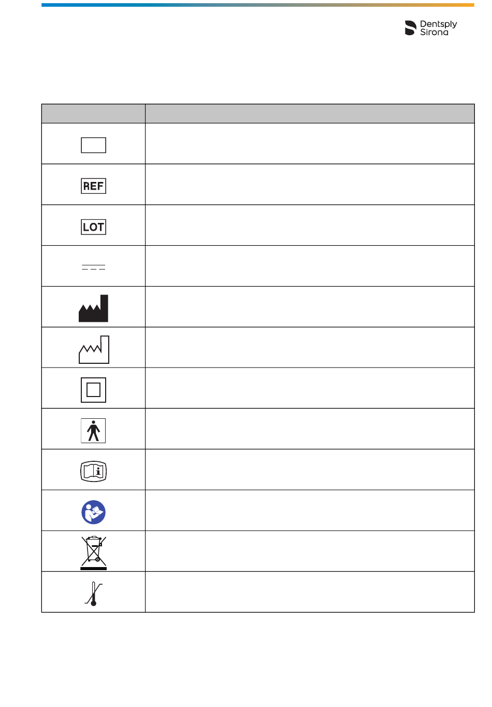This screenshot has width=492, height=707.
Task: Click the person type B applied part icon
Action: 93,431
